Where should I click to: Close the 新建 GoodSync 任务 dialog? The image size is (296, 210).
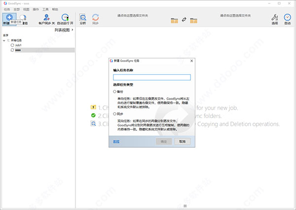191,61
